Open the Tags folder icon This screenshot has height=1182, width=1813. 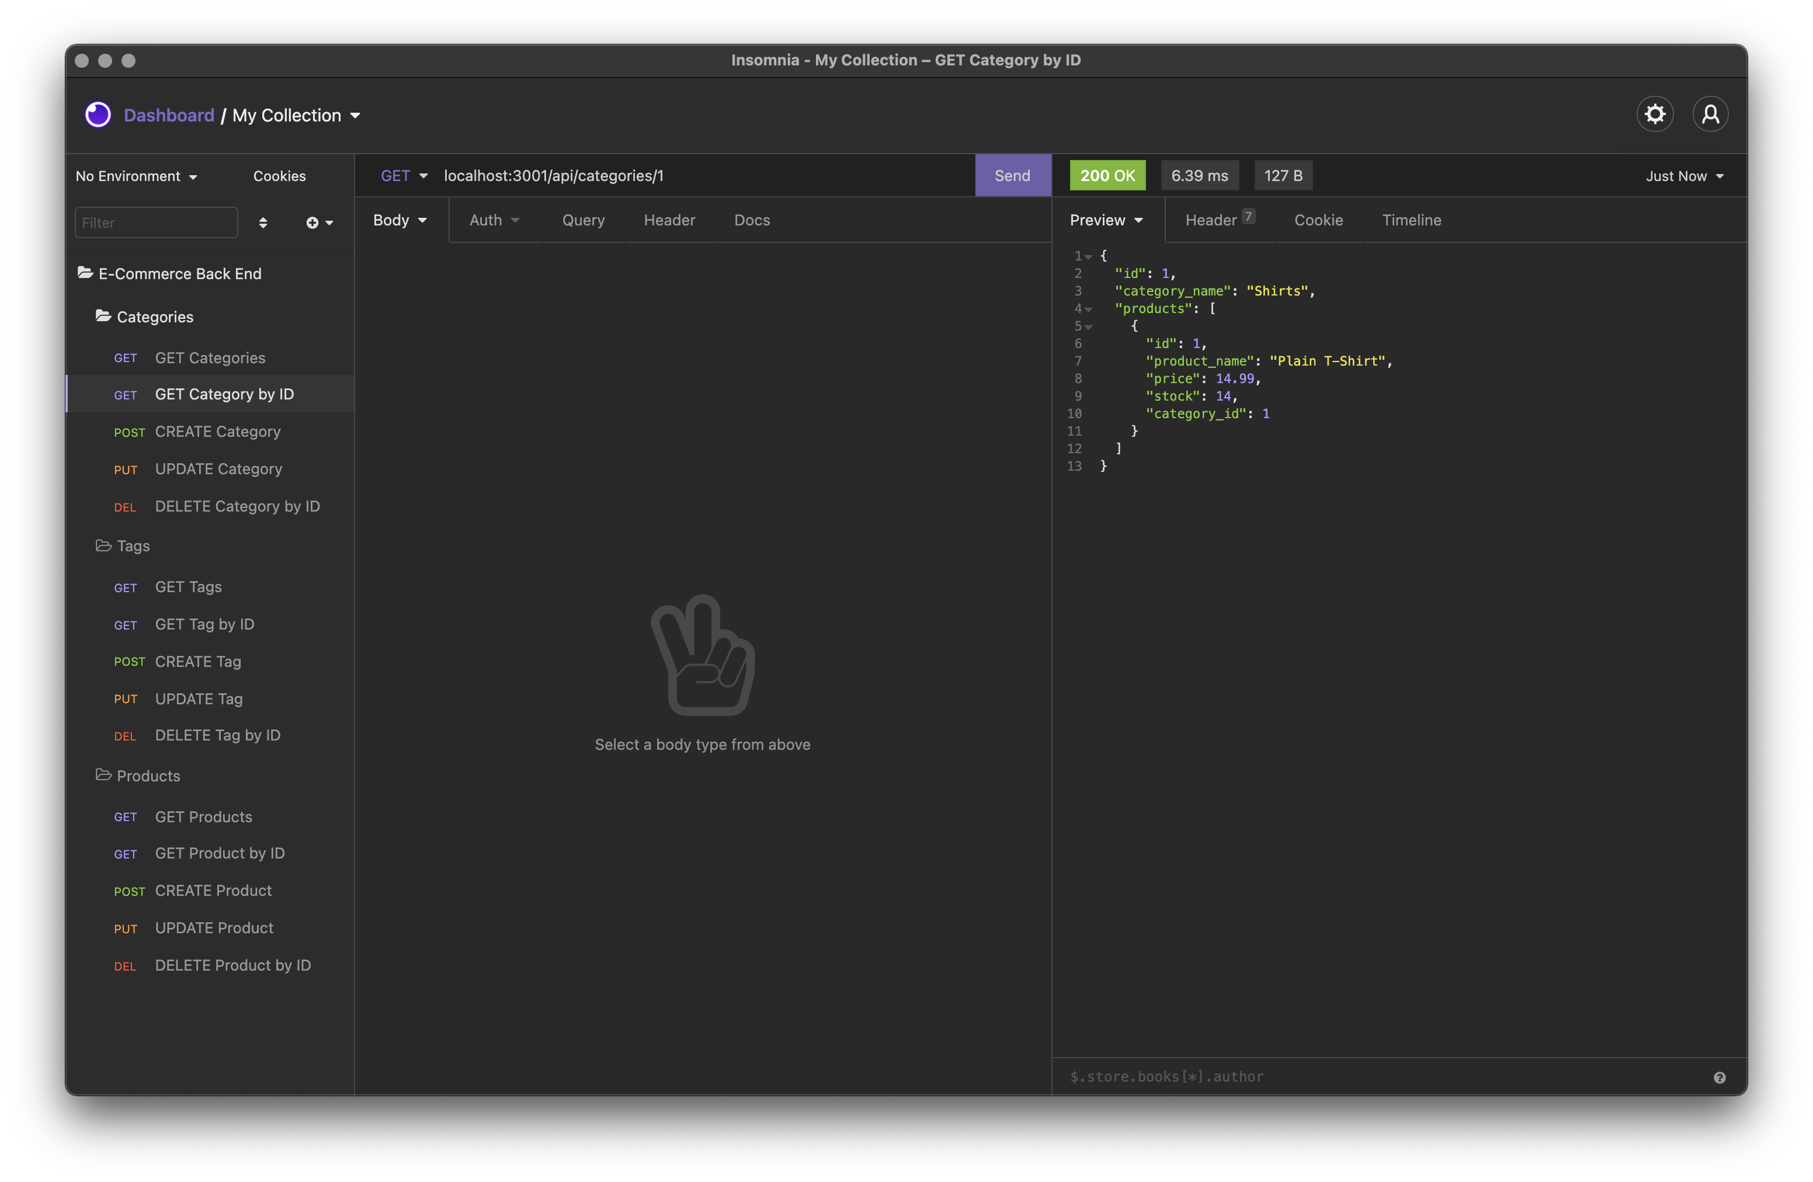tap(103, 545)
